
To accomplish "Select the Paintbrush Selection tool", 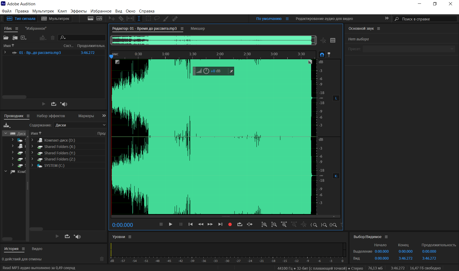I will click(x=166, y=19).
